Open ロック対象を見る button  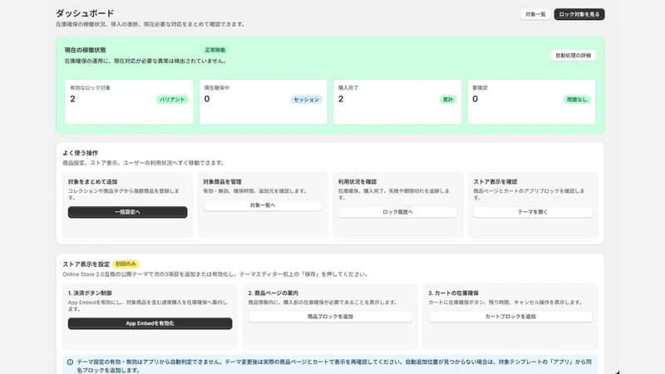coord(579,14)
